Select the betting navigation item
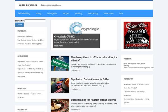Viewport: 168px width, 112px height. [x=39, y=13]
